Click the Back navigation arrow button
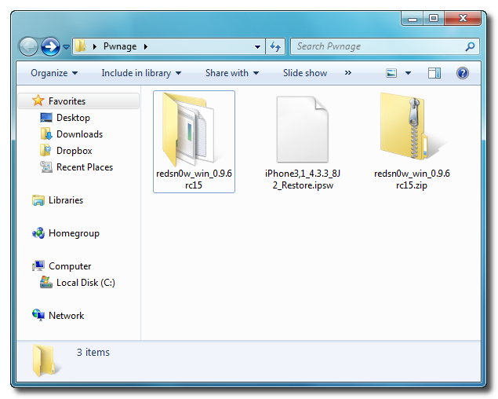This screenshot has height=399, width=498. (29, 46)
